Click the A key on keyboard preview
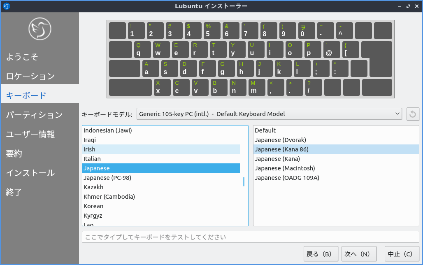Screen dimensions: 423x265 [151, 68]
